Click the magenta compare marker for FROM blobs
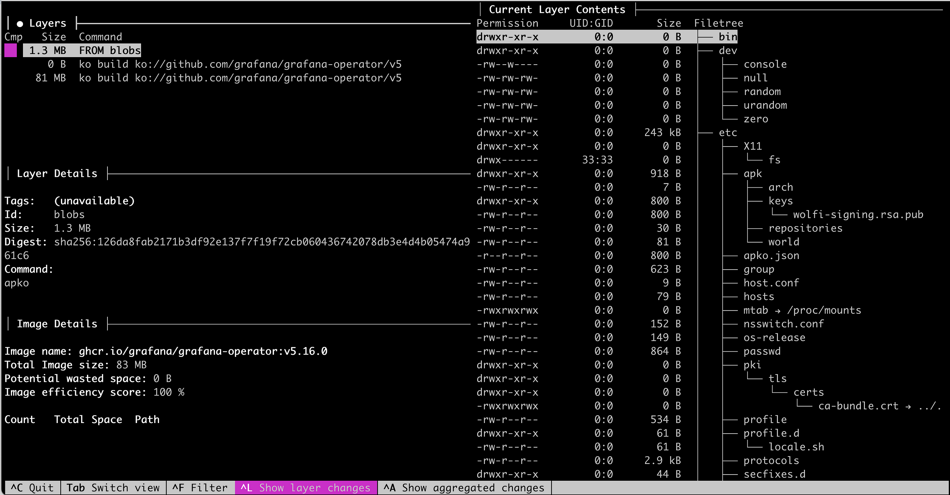The width and height of the screenshot is (950, 495). [x=11, y=50]
